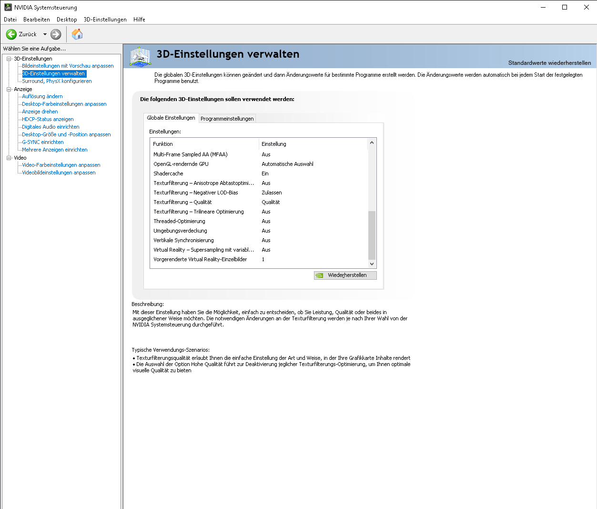Click Standardwerte wiederherstellen link

click(549, 63)
